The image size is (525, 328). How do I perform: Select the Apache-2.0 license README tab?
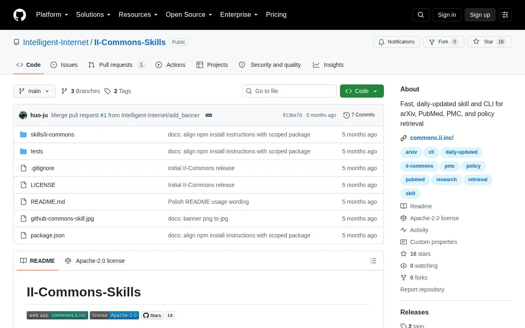pos(95,261)
